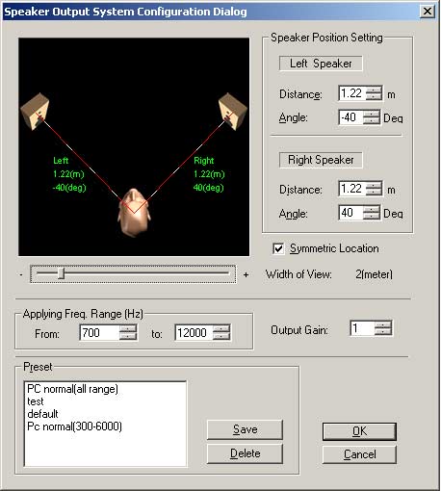The height and width of the screenshot is (491, 441).
Task: Click the right speaker icon in preview
Action: (233, 112)
